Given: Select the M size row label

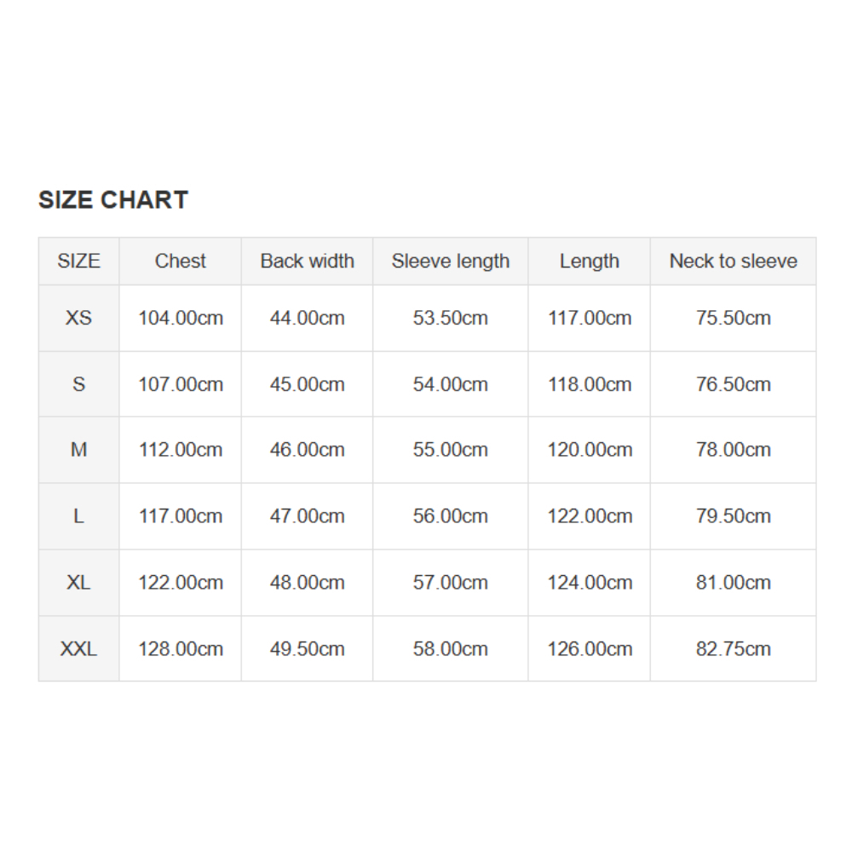Looking at the screenshot, I should [78, 450].
